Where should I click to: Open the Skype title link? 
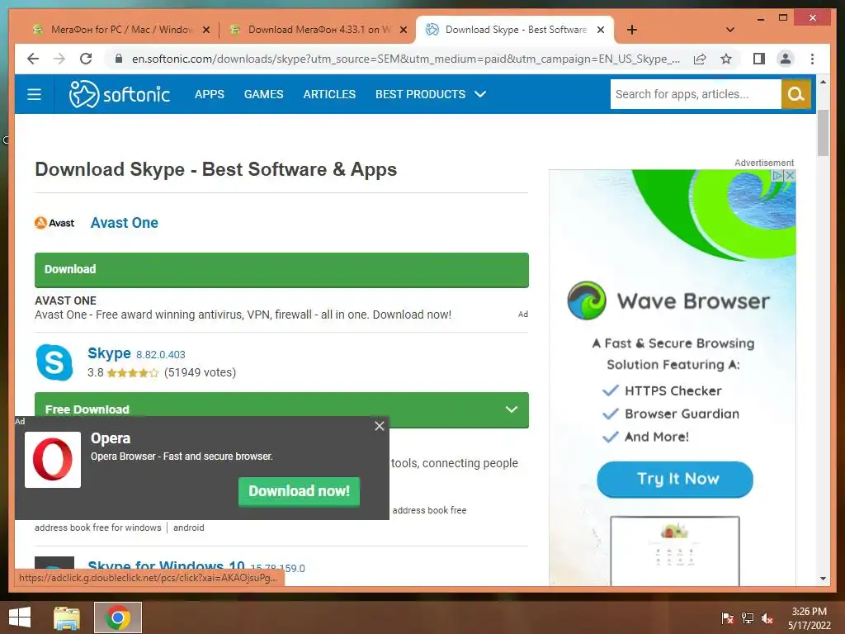pyautogui.click(x=110, y=353)
